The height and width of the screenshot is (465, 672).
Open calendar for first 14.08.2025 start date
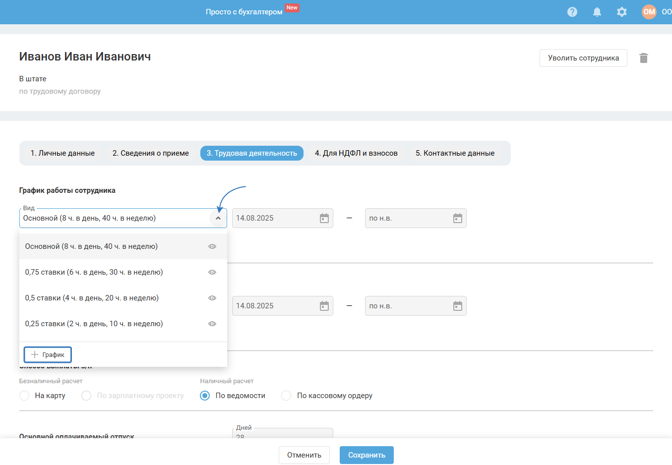(324, 218)
